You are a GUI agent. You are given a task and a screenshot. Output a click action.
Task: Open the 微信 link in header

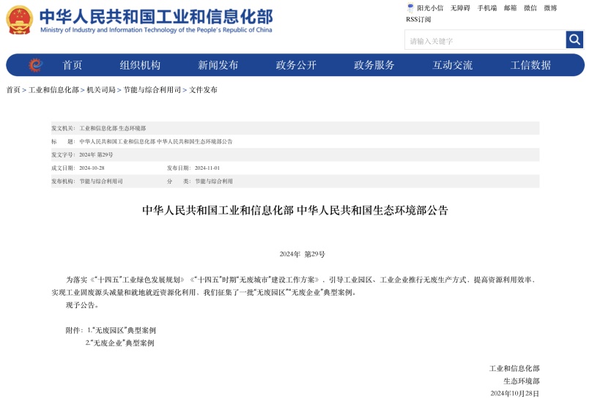click(530, 8)
